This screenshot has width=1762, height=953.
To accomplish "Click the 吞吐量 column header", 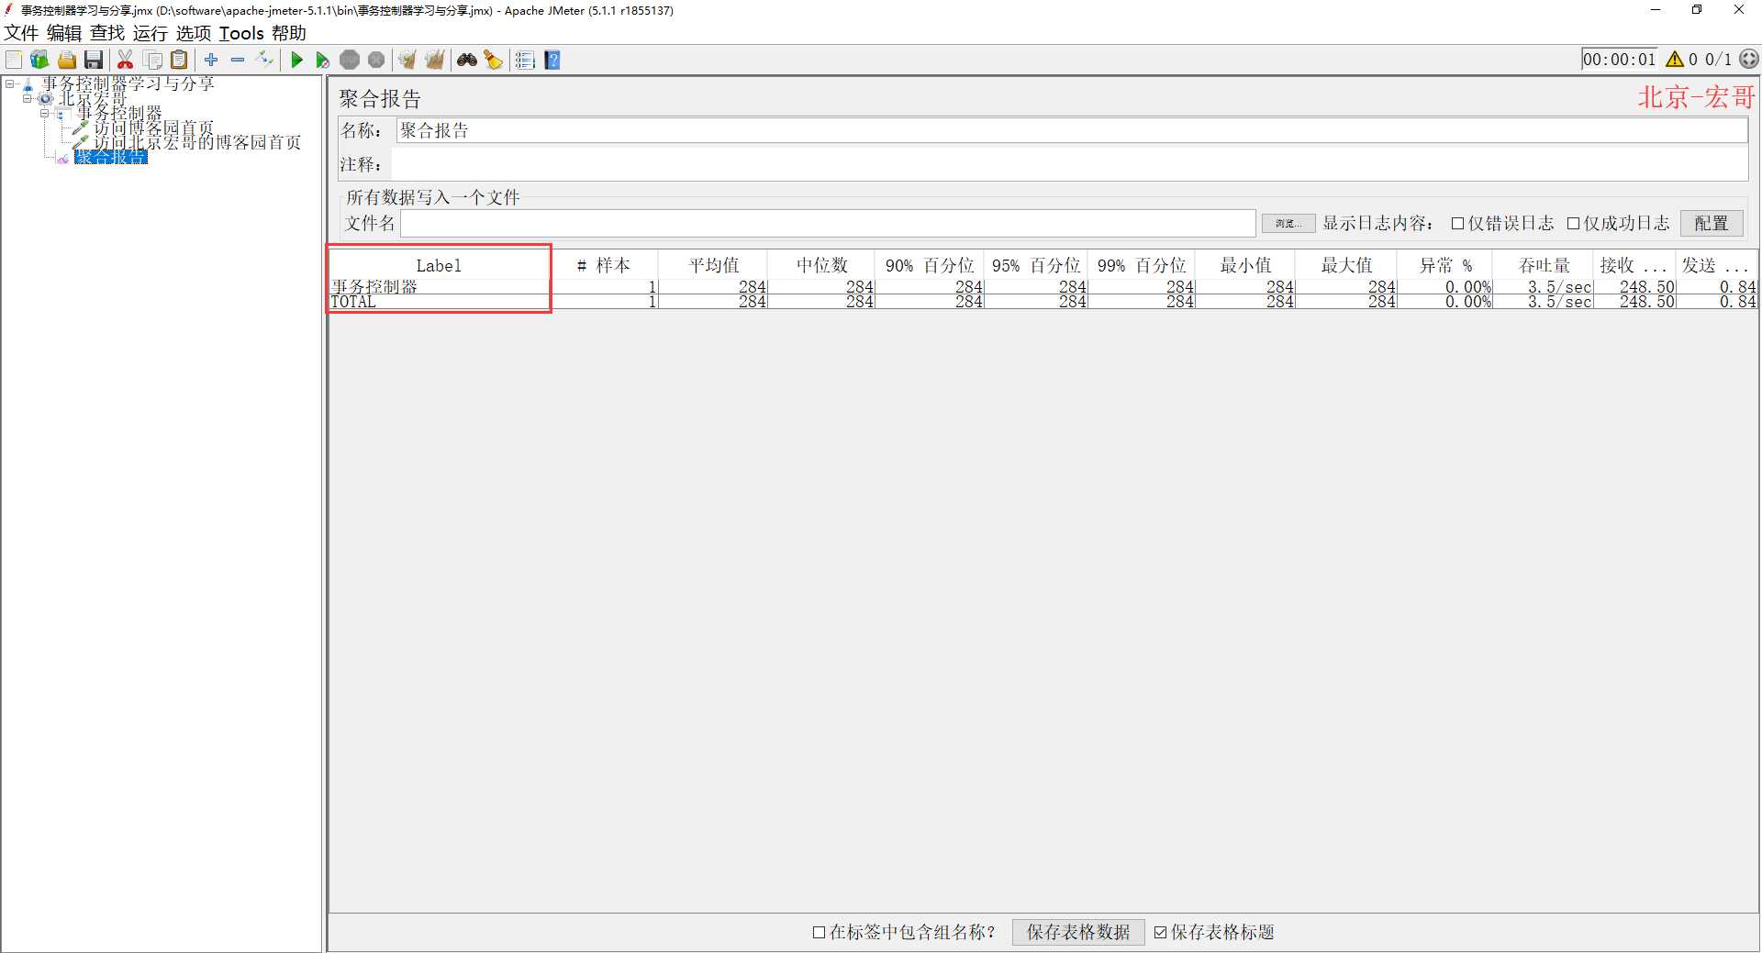I will point(1544,265).
